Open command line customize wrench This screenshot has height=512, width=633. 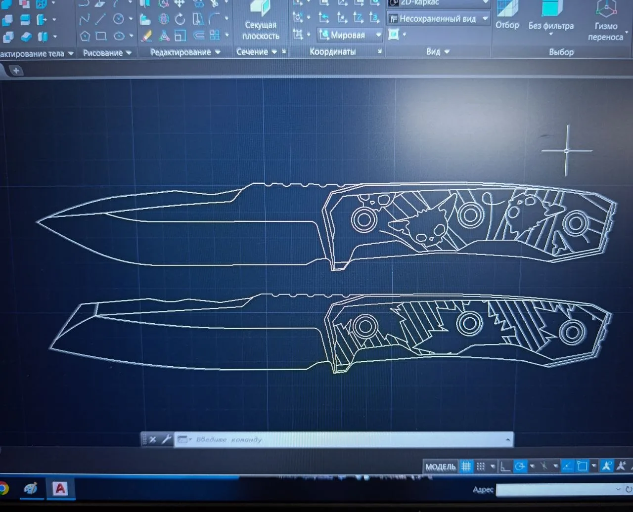166,439
